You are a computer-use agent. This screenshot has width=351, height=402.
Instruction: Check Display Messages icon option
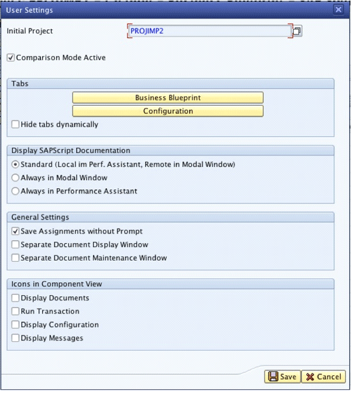coord(16,338)
